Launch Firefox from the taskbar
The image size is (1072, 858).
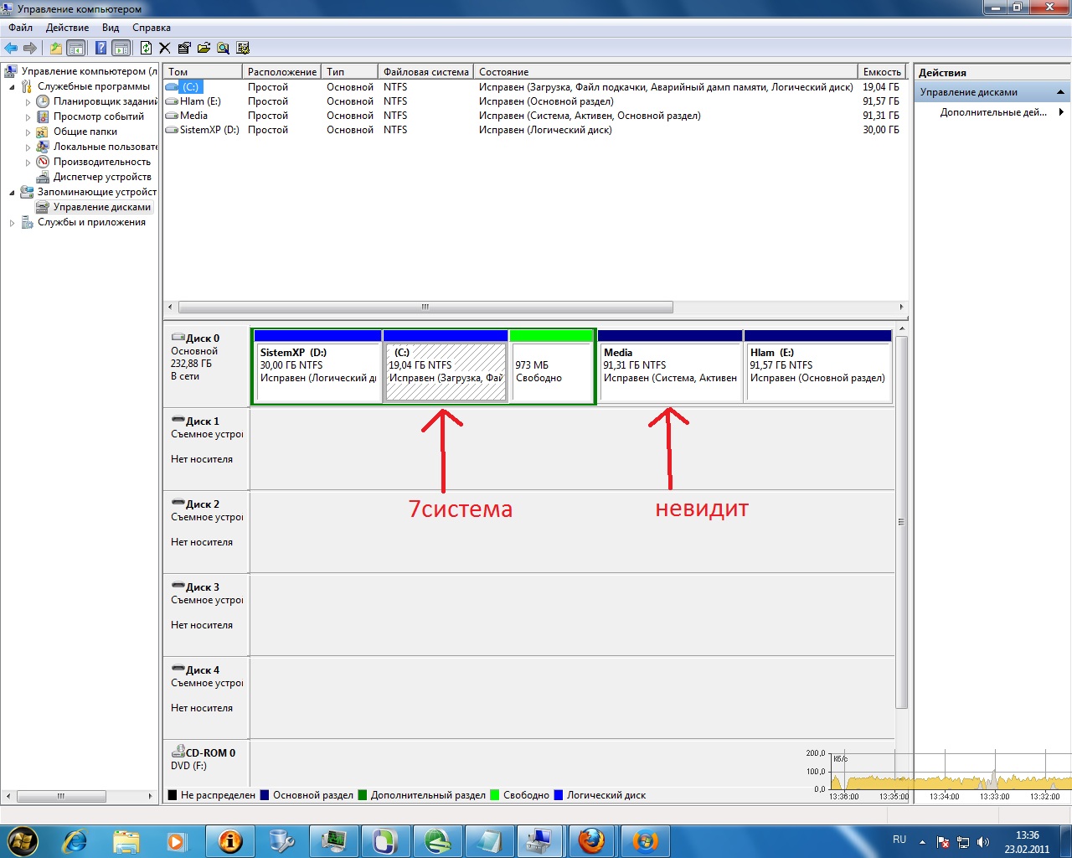click(591, 840)
